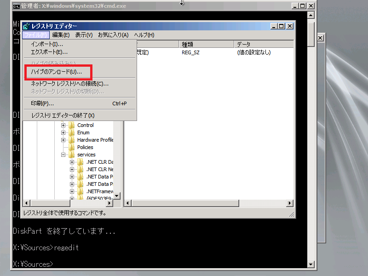
Task: Select ハイブのアンロード(U)... menu entry
Action: point(80,72)
